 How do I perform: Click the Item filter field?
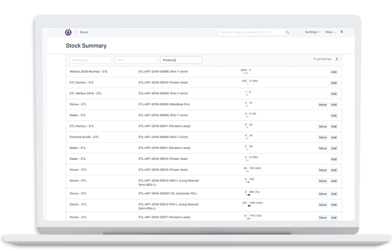click(136, 60)
